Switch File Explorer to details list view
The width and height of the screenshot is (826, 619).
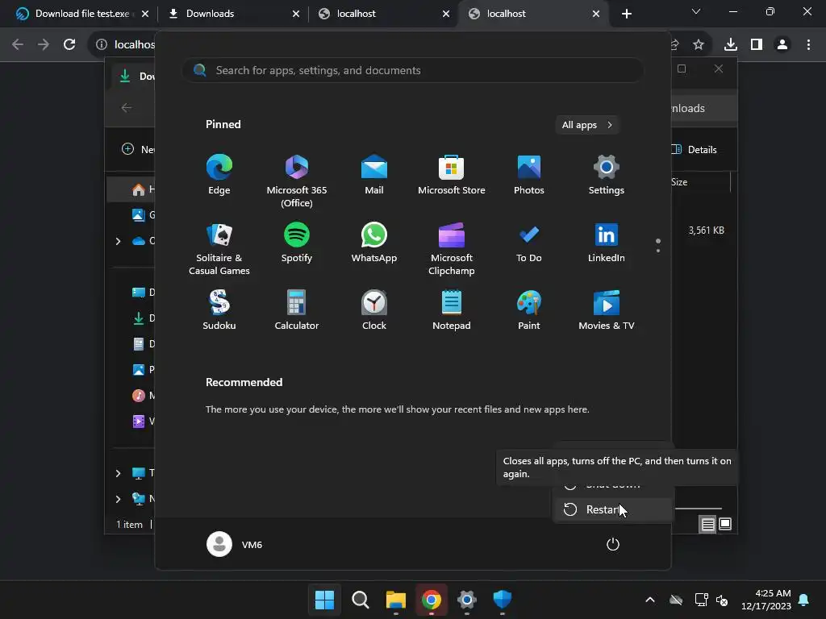(708, 524)
